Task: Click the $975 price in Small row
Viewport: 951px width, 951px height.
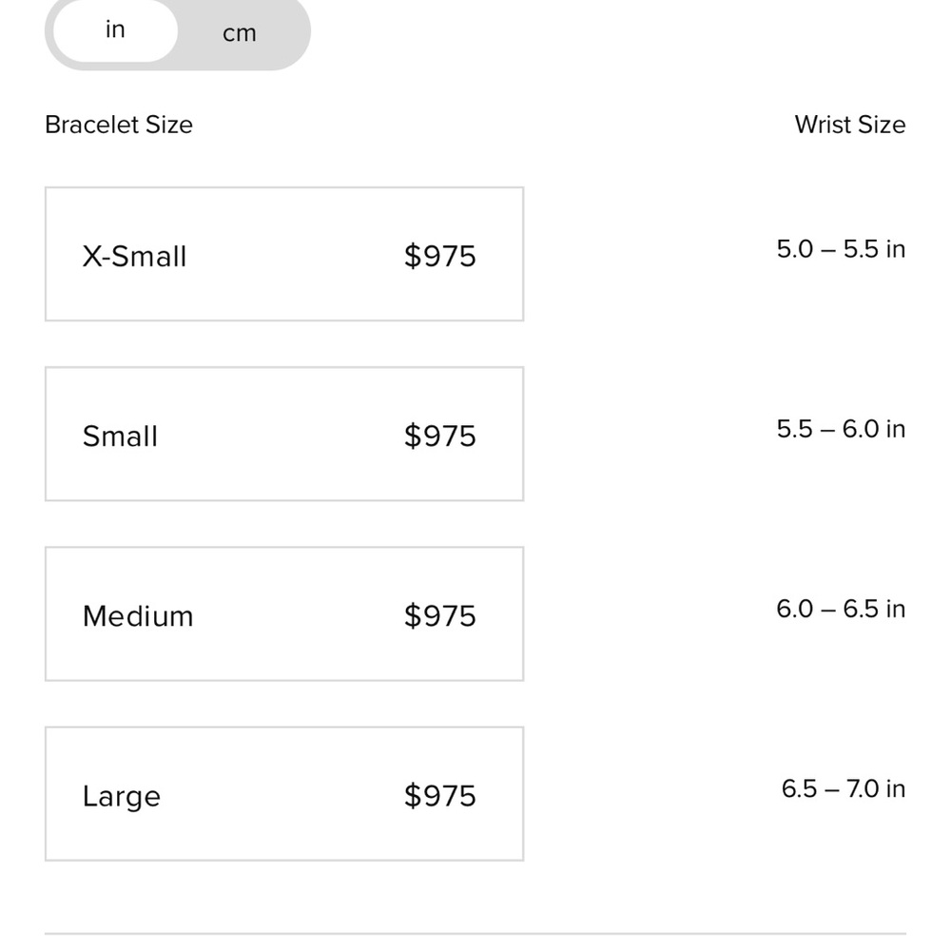Action: [x=439, y=436]
